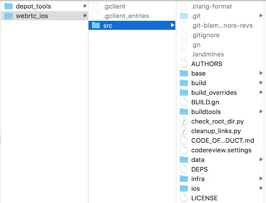Image resolution: width=266 pixels, height=203 pixels.
Task: Select the DEPS file name
Action: (x=199, y=169)
